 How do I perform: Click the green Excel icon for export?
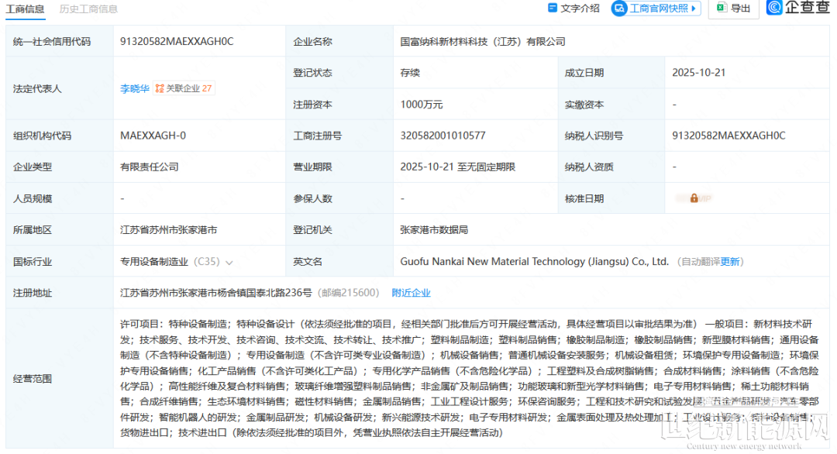pos(722,9)
